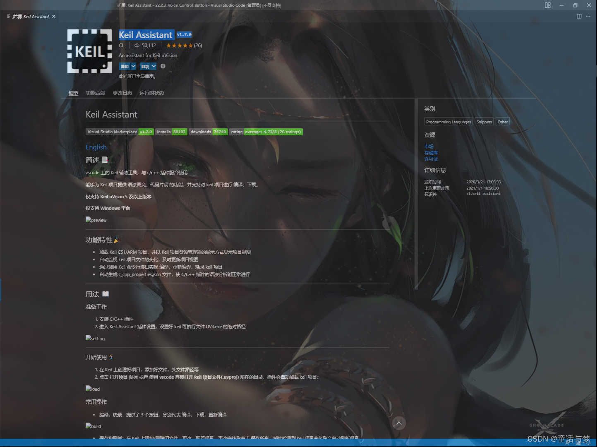This screenshot has width=597, height=447.
Task: Click the broken build image
Action: click(93, 426)
